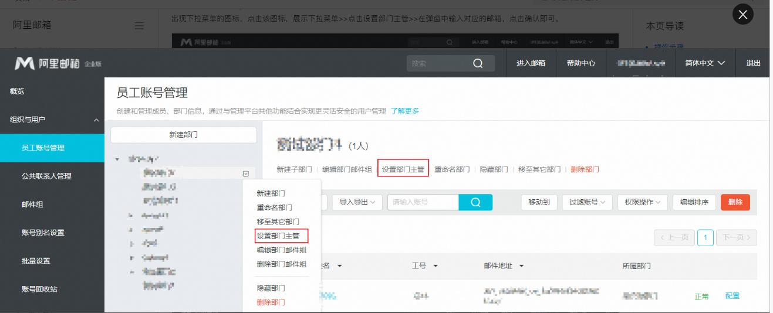Image resolution: width=773 pixels, height=313 pixels.
Task: Click the magnifier icon in the top search box
Action: (478, 63)
